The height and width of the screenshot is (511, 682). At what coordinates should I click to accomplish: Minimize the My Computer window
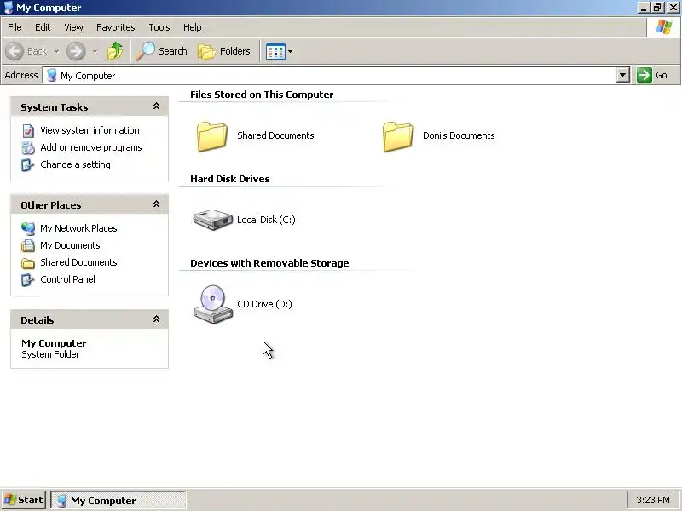point(644,8)
